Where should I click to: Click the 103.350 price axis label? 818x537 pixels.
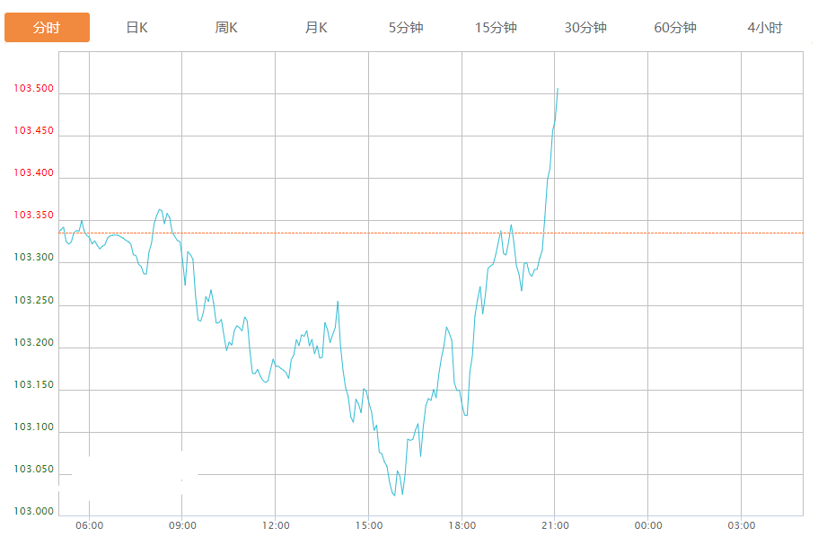pos(33,216)
